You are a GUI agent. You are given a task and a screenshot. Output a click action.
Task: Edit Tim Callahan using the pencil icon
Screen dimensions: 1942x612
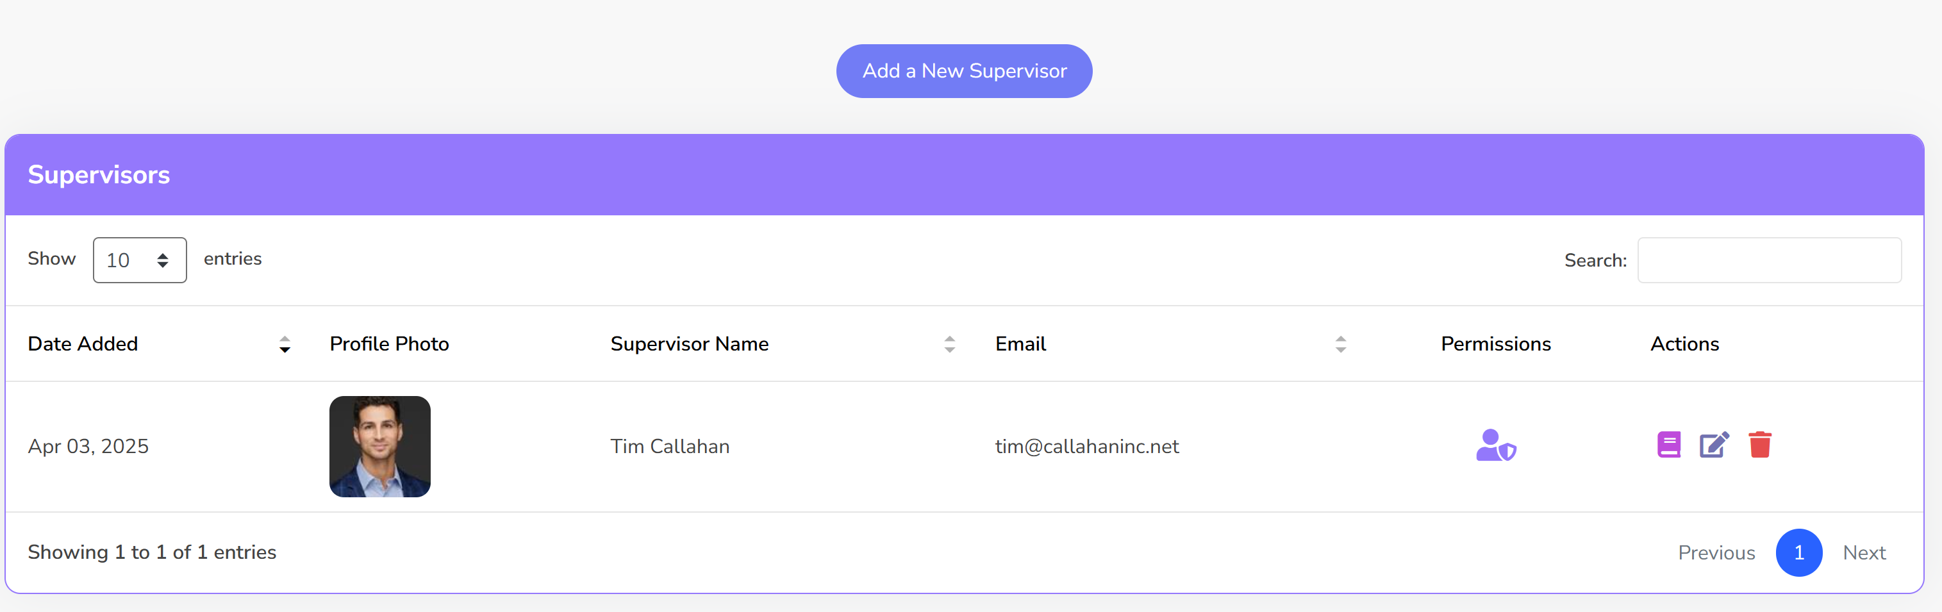[x=1714, y=445]
